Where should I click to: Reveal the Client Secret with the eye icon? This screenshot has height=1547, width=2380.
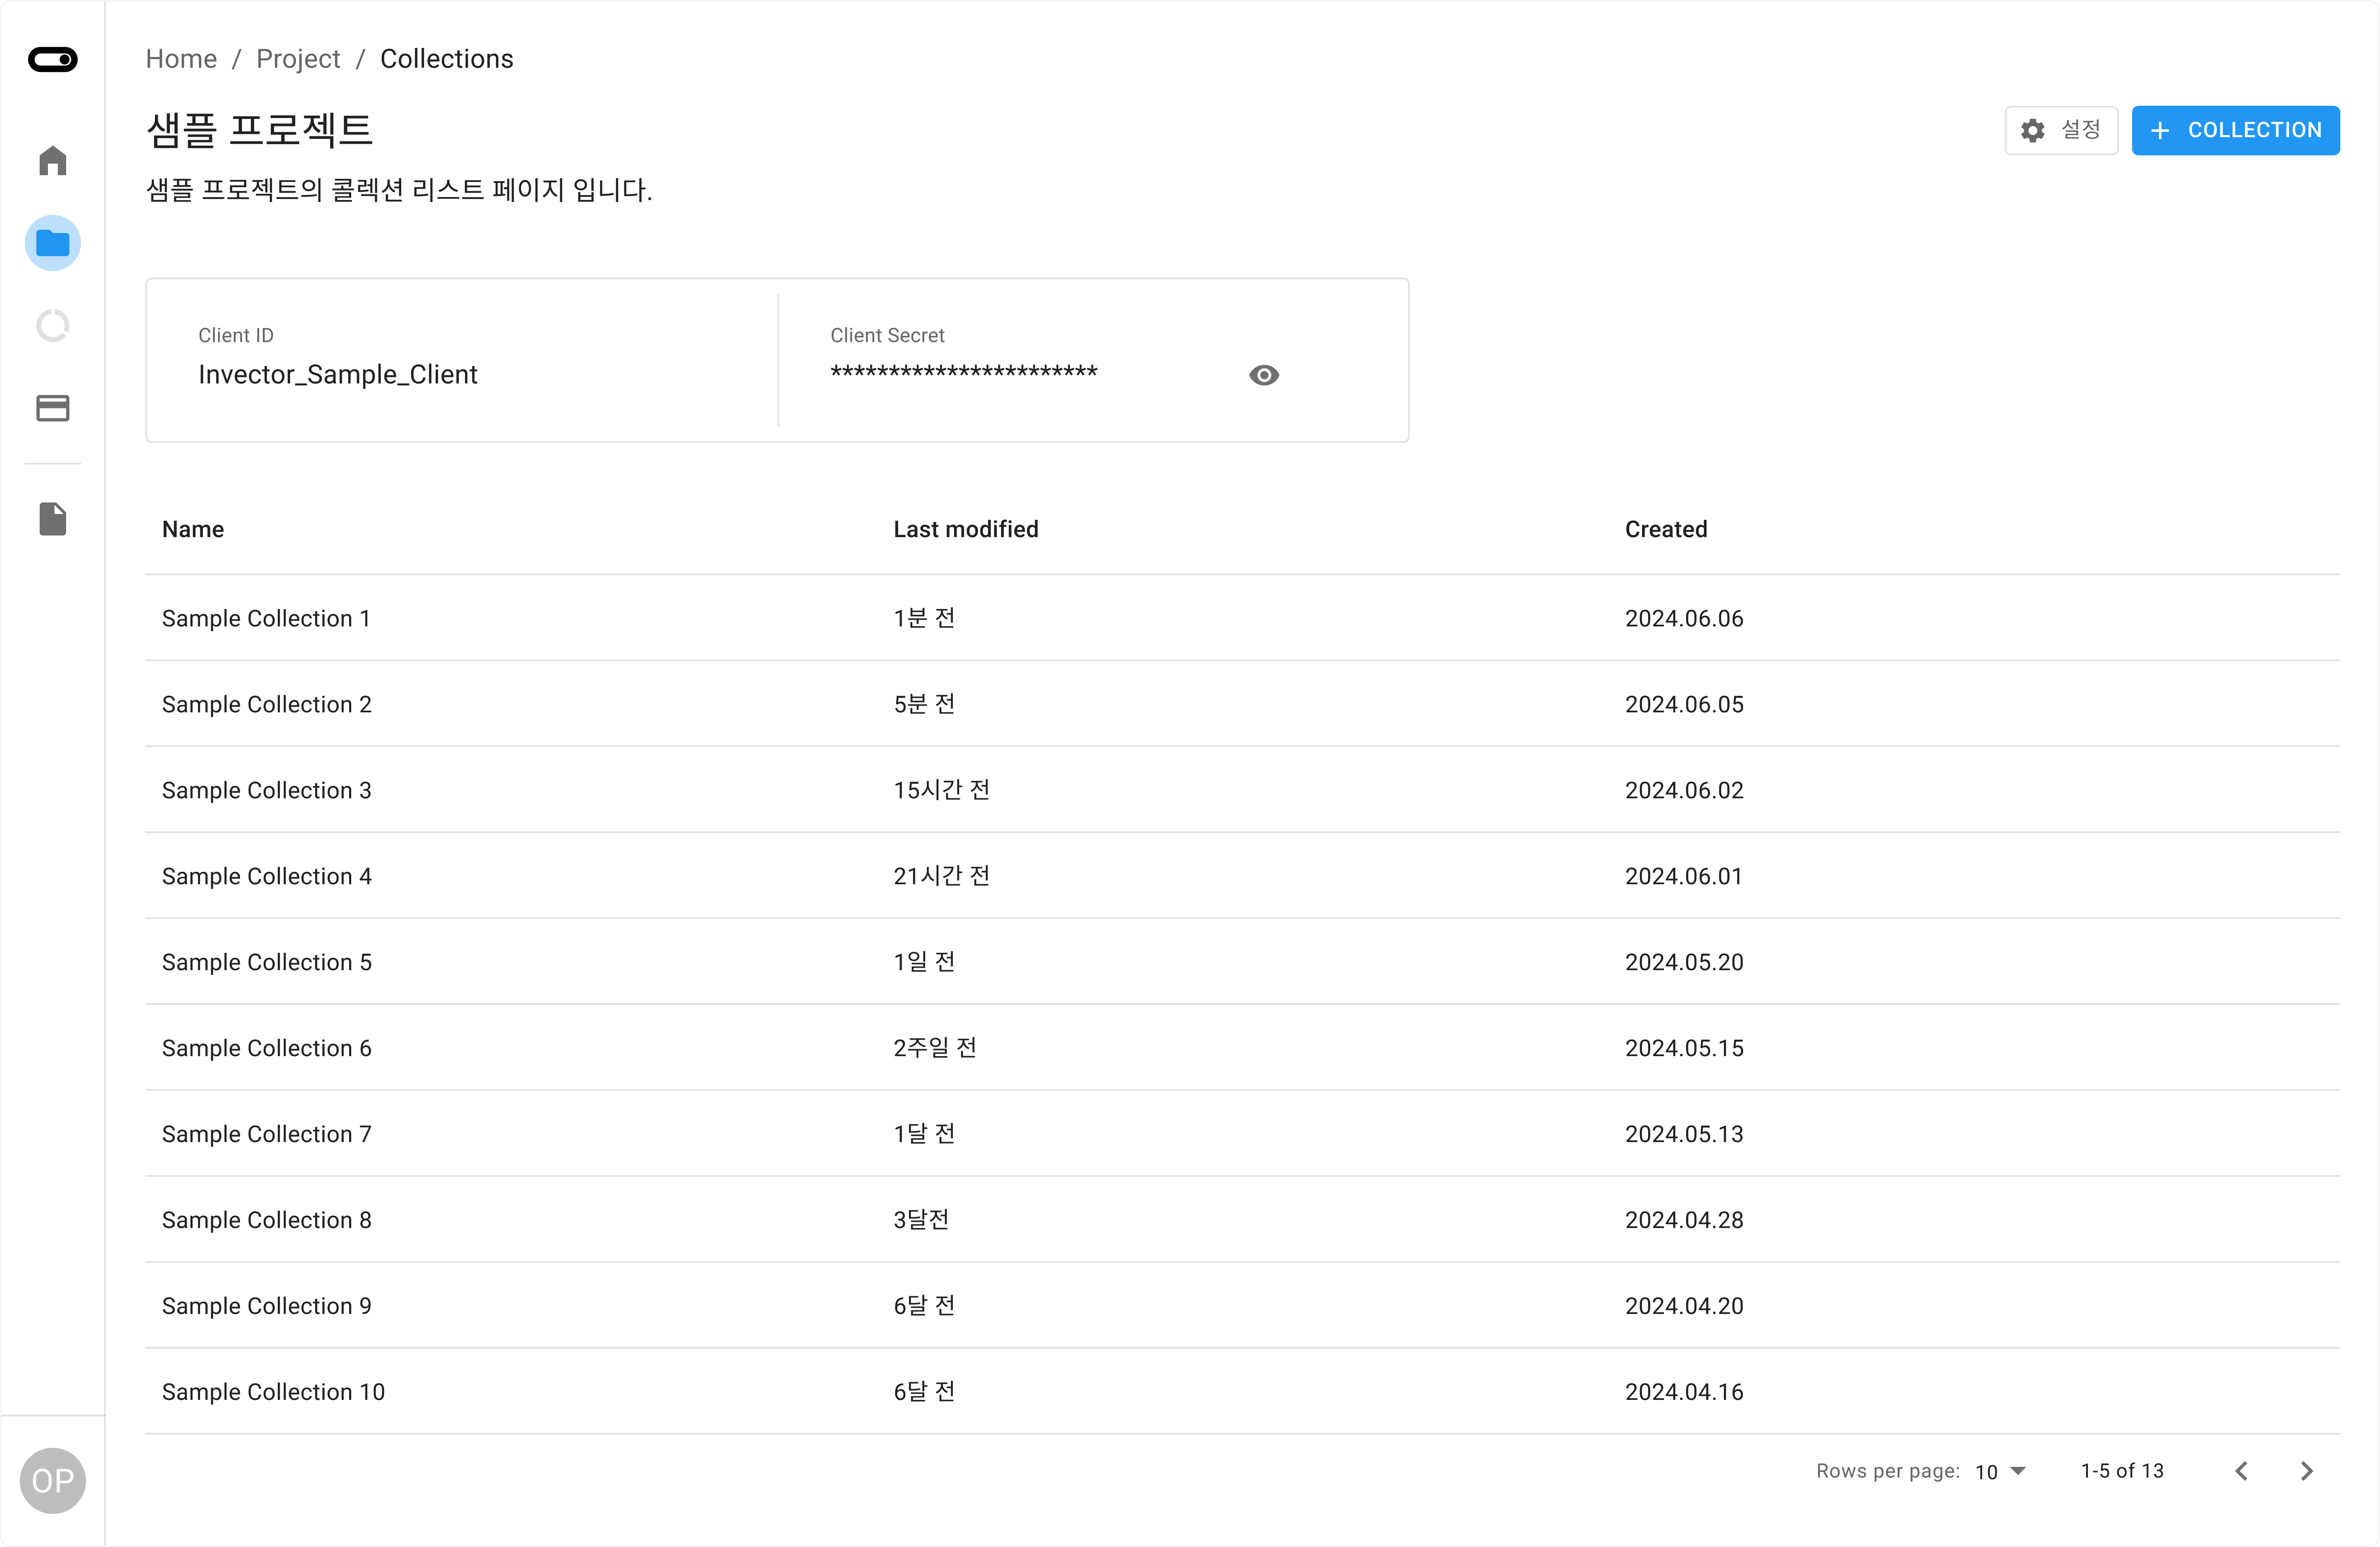[x=1264, y=375]
